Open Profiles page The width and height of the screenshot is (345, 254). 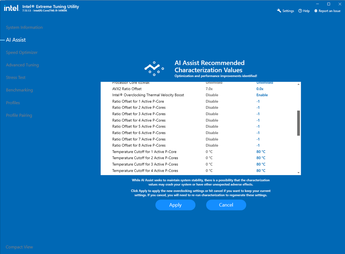click(x=13, y=103)
